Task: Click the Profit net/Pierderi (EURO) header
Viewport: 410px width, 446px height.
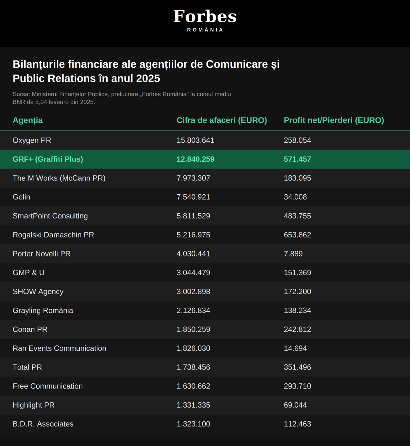Action: pos(334,120)
